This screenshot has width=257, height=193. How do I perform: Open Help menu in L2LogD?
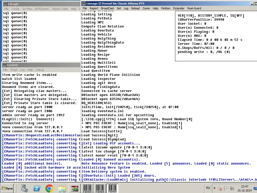[x=74, y=9]
